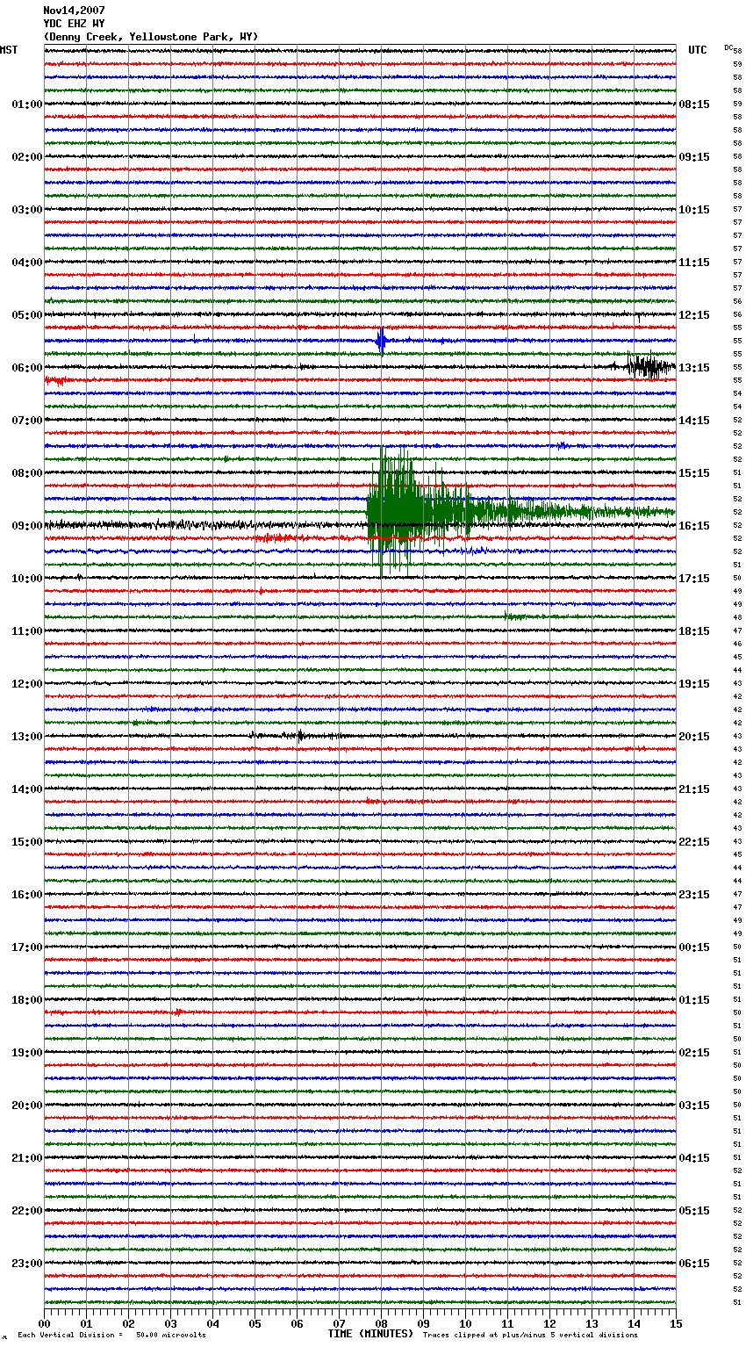The image size is (746, 1347).
Task: Click the 03:00 MST hour label
Action: click(26, 210)
